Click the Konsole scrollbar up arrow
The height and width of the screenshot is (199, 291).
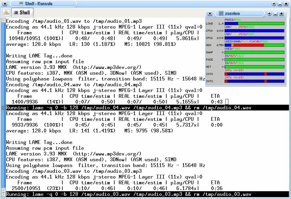point(3,20)
